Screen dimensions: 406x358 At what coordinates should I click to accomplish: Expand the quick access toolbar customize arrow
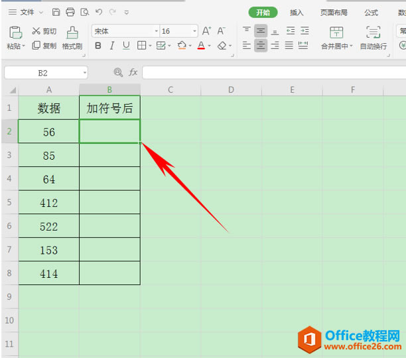click(x=126, y=13)
